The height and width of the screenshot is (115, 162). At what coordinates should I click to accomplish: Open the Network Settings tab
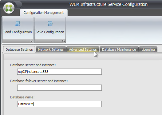coord(51,50)
